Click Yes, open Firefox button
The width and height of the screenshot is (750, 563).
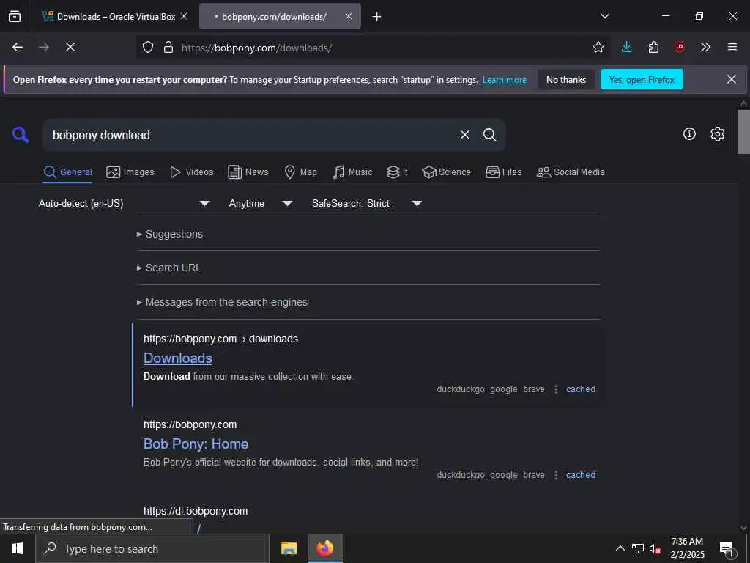point(642,80)
